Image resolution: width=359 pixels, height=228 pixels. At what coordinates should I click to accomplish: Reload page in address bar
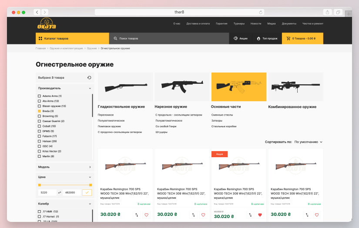coord(261,12)
